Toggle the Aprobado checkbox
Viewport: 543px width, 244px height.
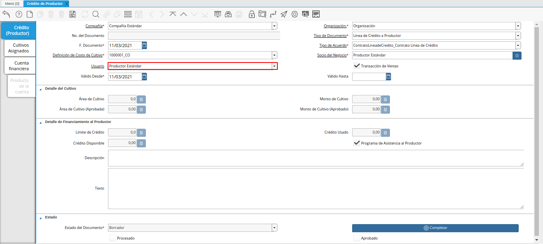coord(357,238)
